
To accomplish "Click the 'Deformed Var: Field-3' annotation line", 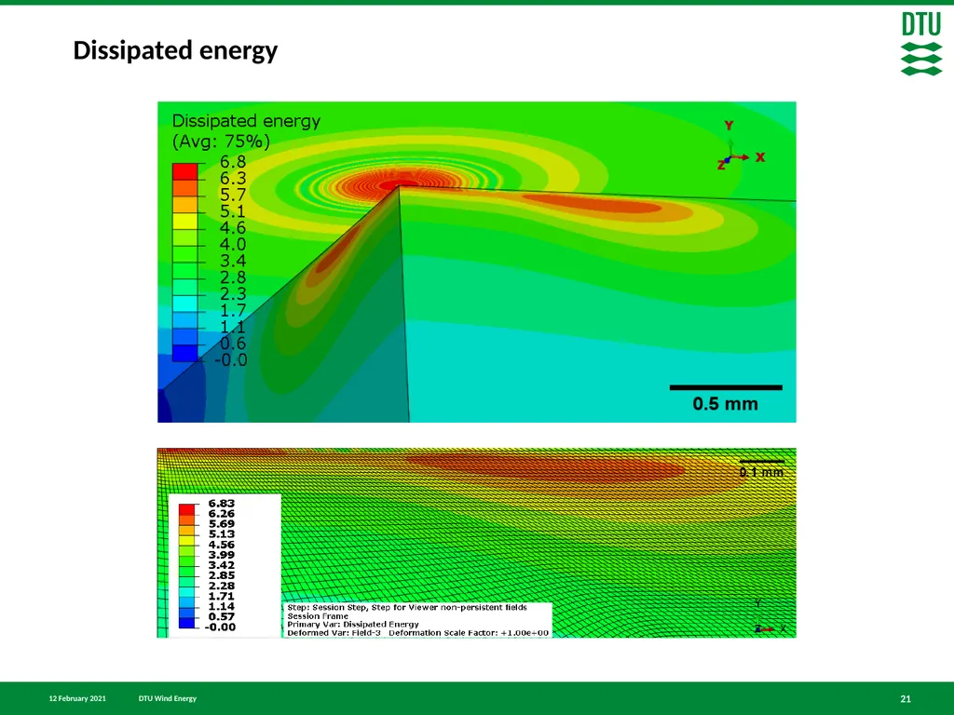I will coord(418,633).
